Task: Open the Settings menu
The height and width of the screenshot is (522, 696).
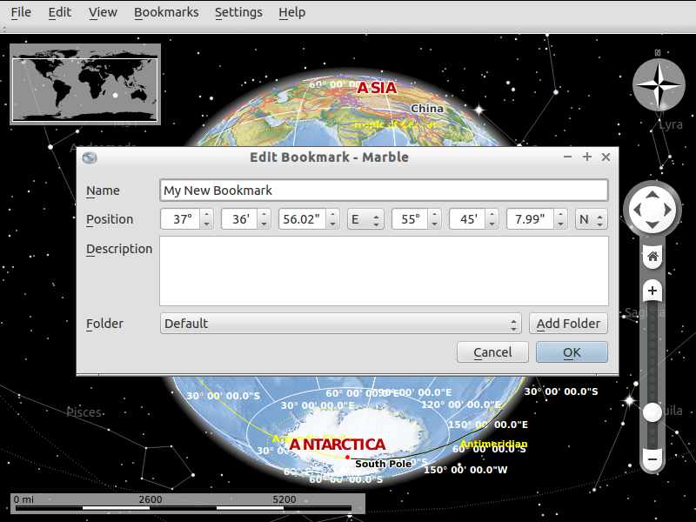Action: tap(238, 12)
